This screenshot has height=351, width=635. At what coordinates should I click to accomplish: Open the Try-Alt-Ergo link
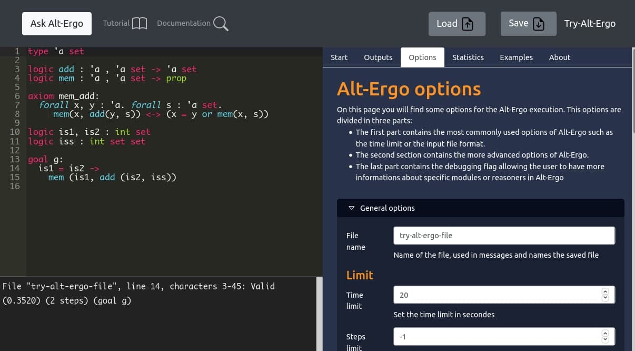click(x=590, y=24)
